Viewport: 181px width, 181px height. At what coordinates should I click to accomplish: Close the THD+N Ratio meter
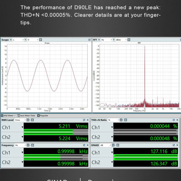tap(177, 120)
